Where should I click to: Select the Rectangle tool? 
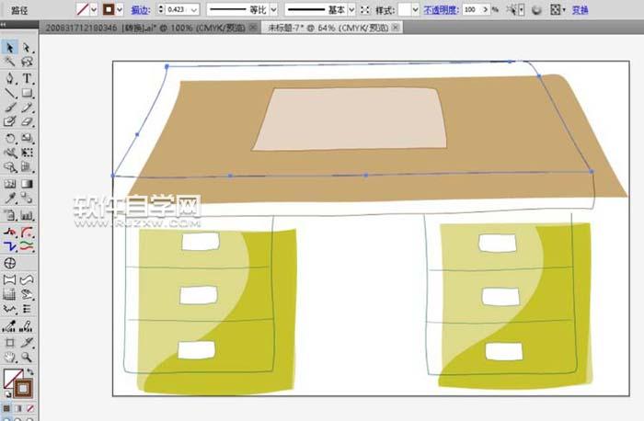pyautogui.click(x=27, y=93)
